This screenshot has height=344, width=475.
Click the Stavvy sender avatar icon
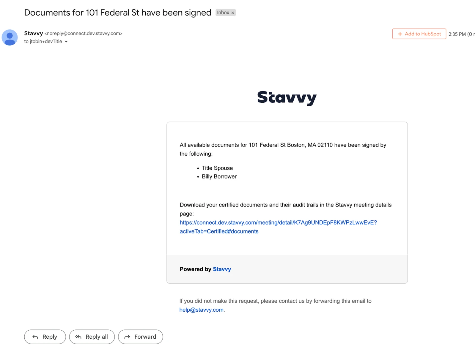(x=10, y=37)
